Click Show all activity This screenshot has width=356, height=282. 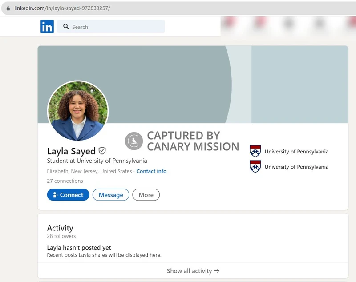[190, 270]
